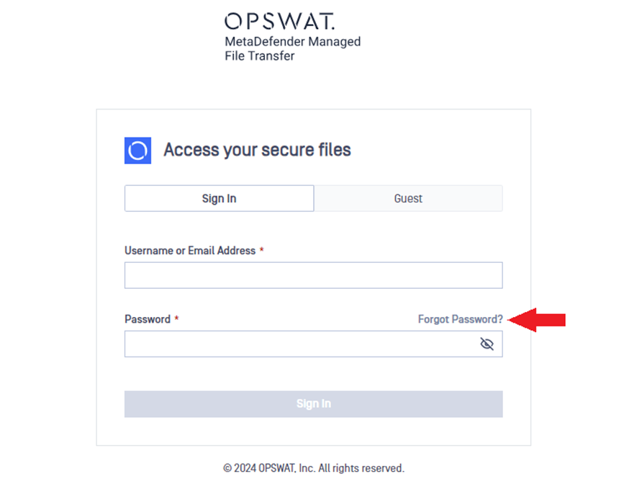Click the copyright © symbol in the footer

click(227, 468)
